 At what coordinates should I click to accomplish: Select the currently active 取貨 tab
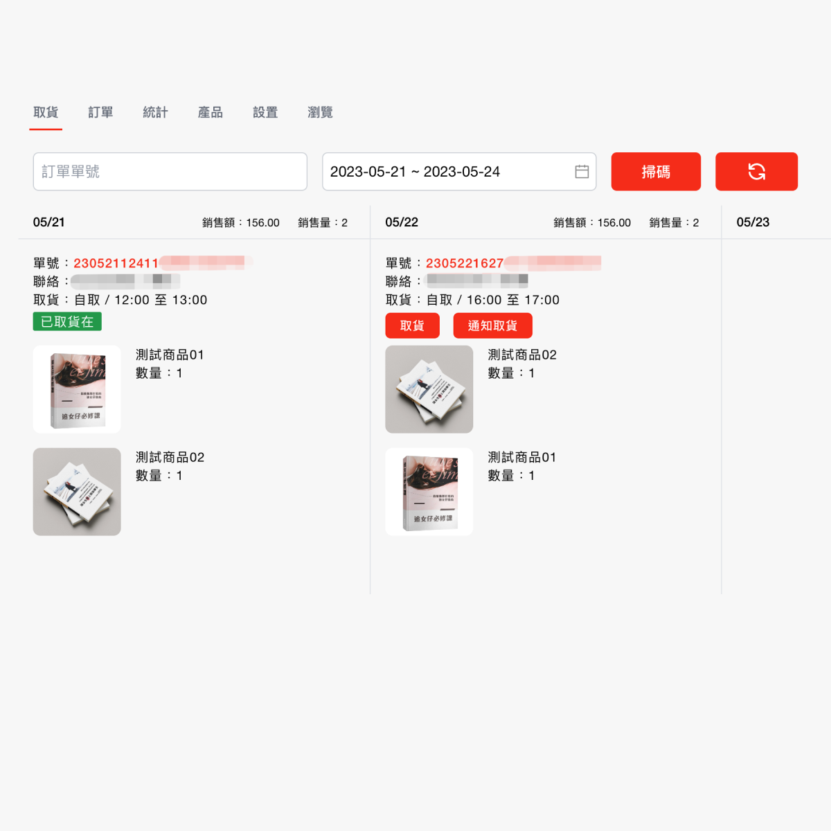[x=45, y=112]
